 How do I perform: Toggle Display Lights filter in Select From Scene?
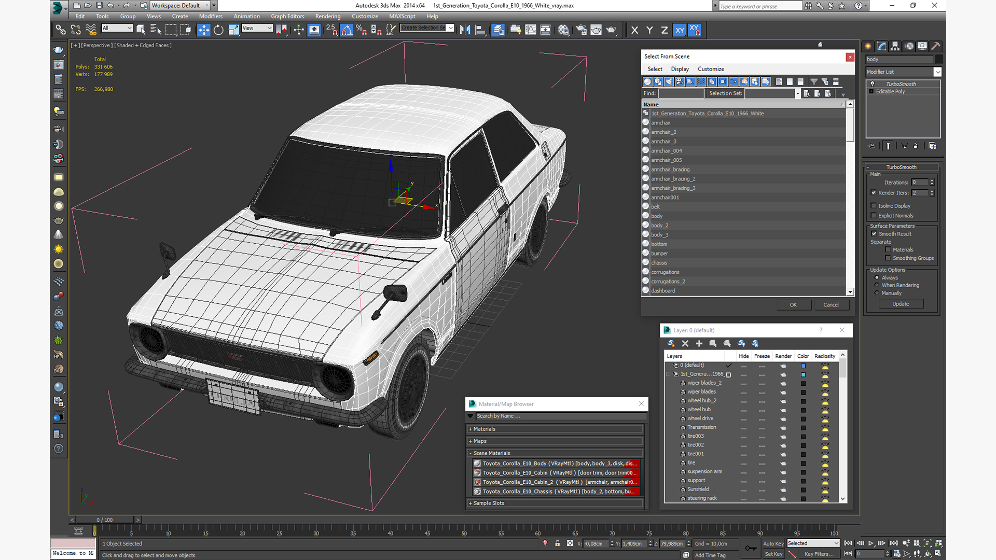669,82
